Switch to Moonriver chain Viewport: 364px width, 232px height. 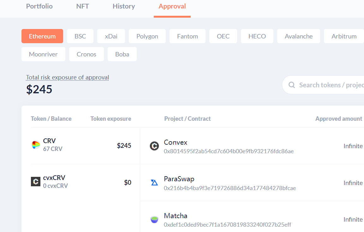(44, 54)
